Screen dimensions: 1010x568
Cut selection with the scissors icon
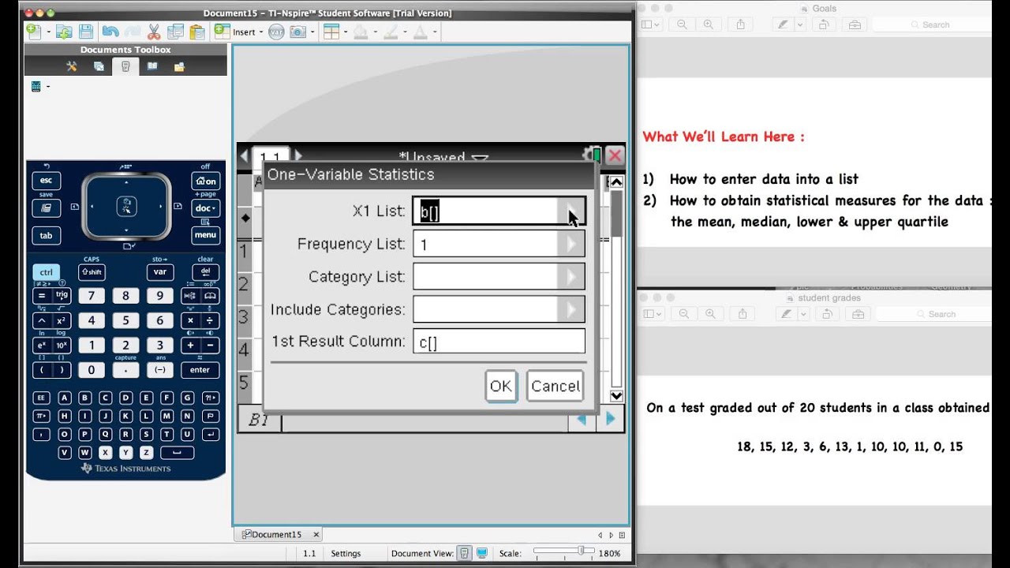click(x=154, y=32)
